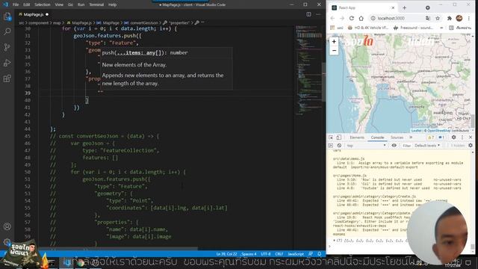Go back in the Chrome browser
This screenshot has width=478, height=269.
click(x=332, y=18)
